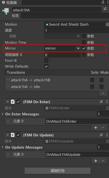Select the 检查器 inspector tab
The height and width of the screenshot is (178, 109).
[10, 2]
